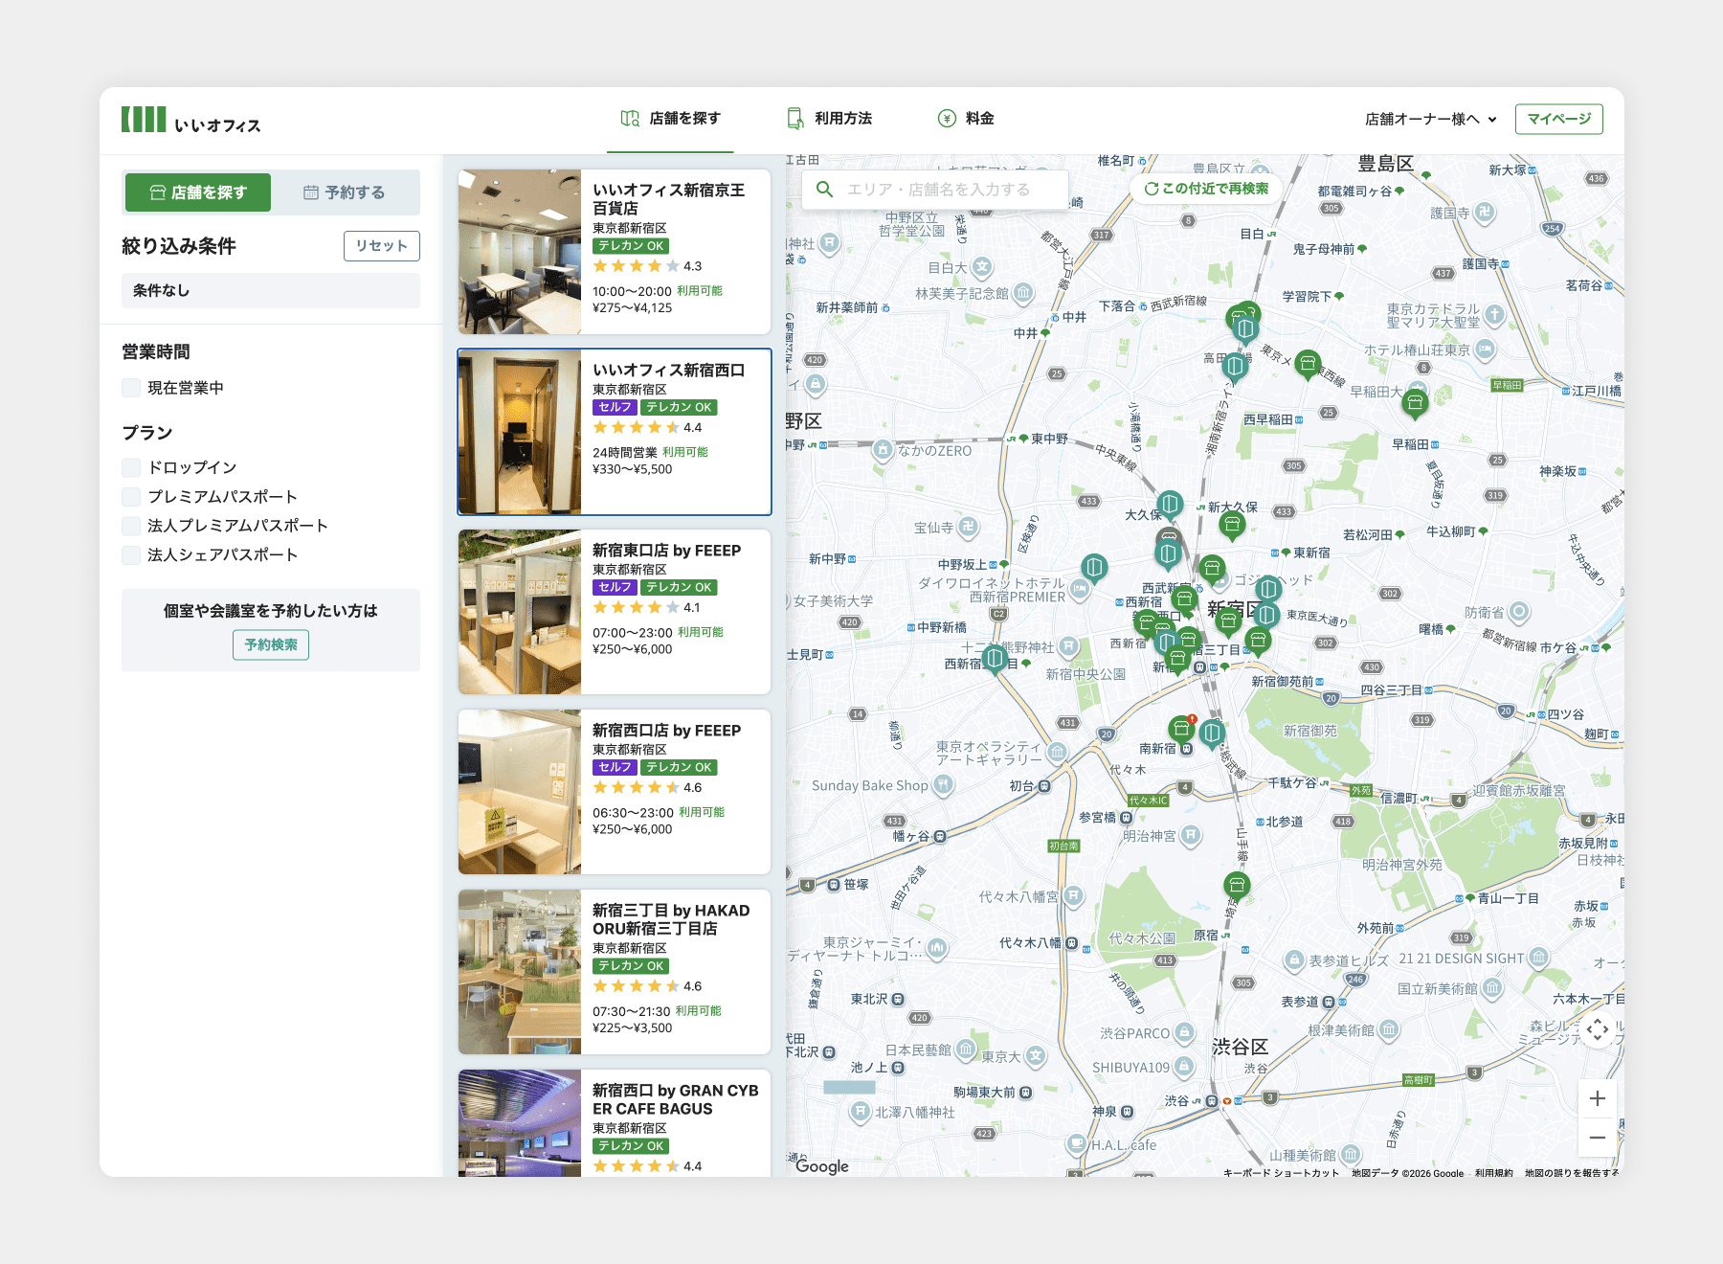1723x1264 pixels.
Task: Enable the ドロップイン plan checkbox
Action: click(x=131, y=467)
